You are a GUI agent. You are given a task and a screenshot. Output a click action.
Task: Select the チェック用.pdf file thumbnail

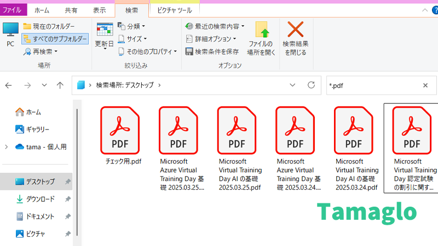[120, 134]
